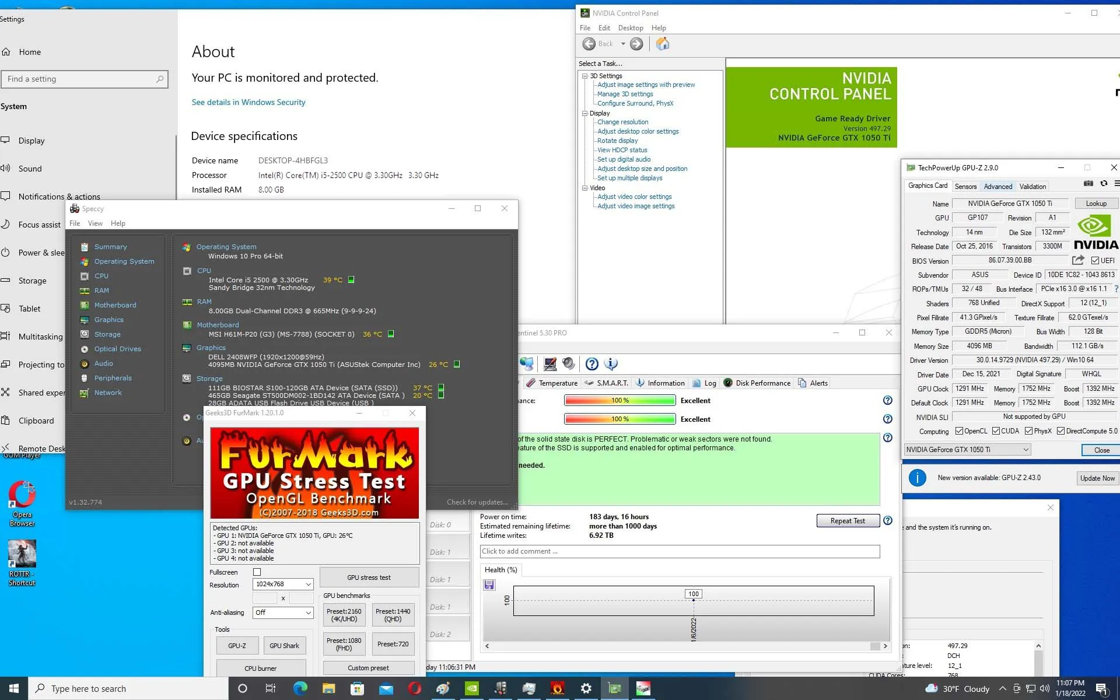Click the NVIDIA logo in GPU-Z

(x=1096, y=232)
